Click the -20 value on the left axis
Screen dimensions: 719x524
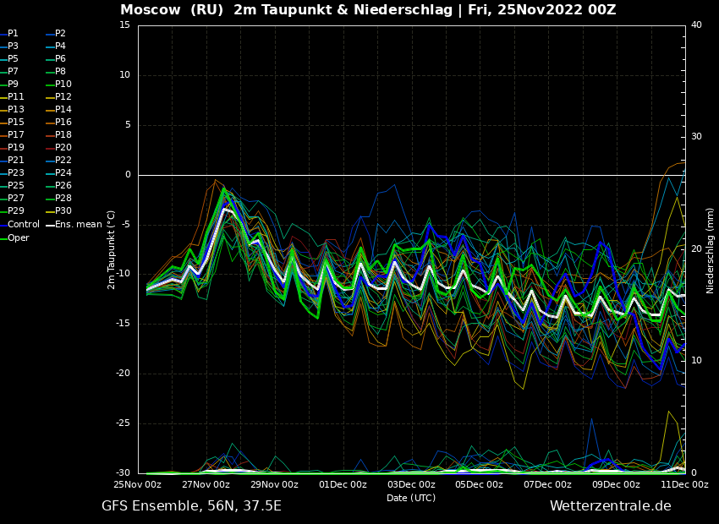click(x=123, y=374)
